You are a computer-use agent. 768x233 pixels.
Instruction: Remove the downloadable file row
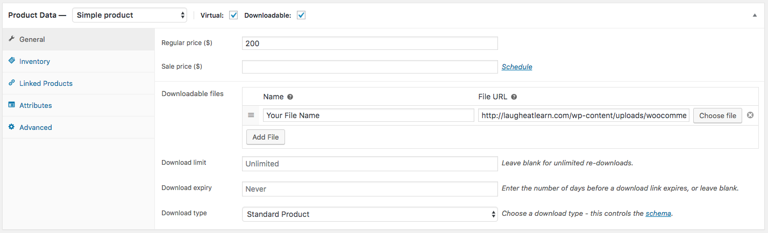click(750, 115)
